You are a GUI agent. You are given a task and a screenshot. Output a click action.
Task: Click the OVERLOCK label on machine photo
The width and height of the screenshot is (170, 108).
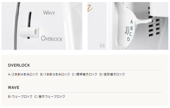[x=52, y=39]
